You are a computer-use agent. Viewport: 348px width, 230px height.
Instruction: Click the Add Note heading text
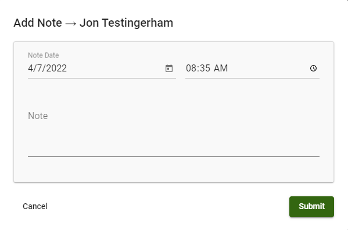pyautogui.click(x=38, y=23)
